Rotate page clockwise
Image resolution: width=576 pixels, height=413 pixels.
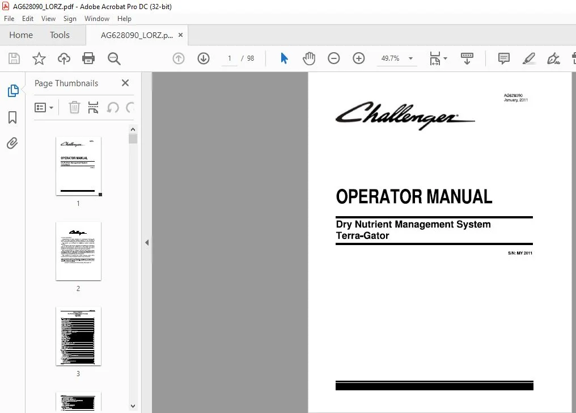(x=130, y=108)
